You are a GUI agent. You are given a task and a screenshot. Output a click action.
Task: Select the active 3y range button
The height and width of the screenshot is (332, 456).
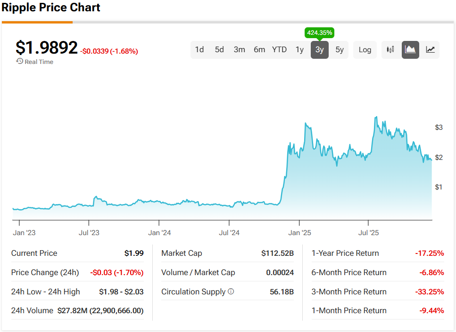click(319, 50)
